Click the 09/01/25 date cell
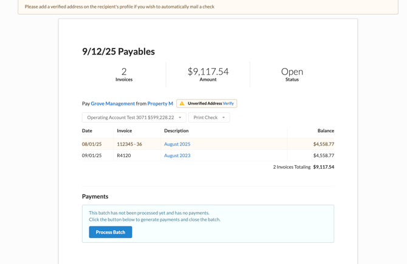Screen dimensions: 407x264 pos(92,156)
